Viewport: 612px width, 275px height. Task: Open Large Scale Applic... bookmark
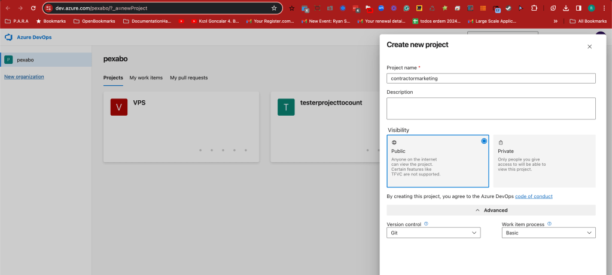pyautogui.click(x=492, y=21)
